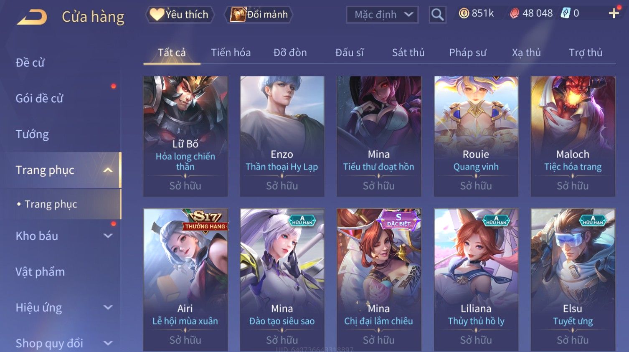Select the Sát thủ tab

coord(408,53)
